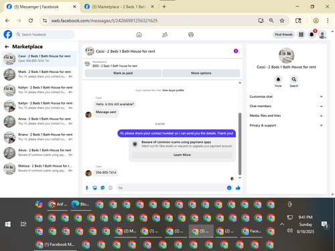Open the Copilot taskbar icon
Image resolution: width=335 pixels, height=251 pixels.
click(39, 204)
